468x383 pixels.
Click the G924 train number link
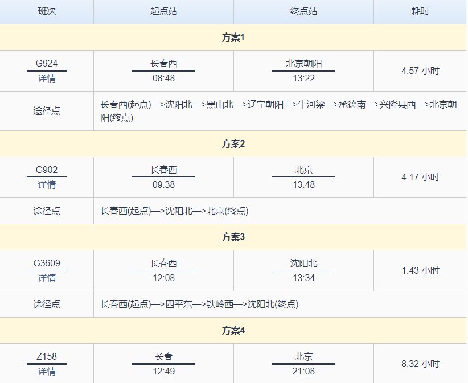(x=46, y=63)
